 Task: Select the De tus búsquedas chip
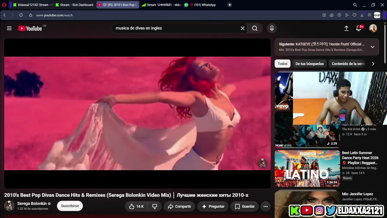point(310,64)
